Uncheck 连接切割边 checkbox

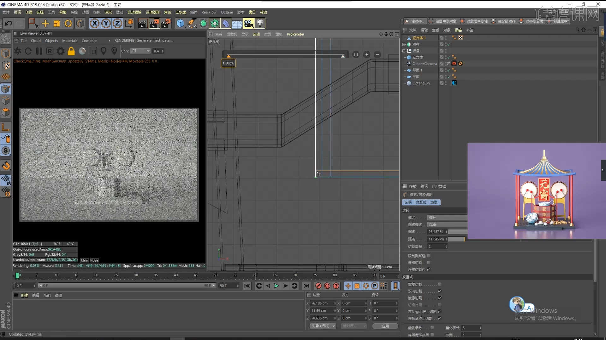click(x=429, y=269)
